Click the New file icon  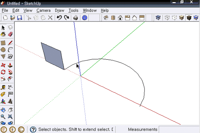[x=5, y=18]
